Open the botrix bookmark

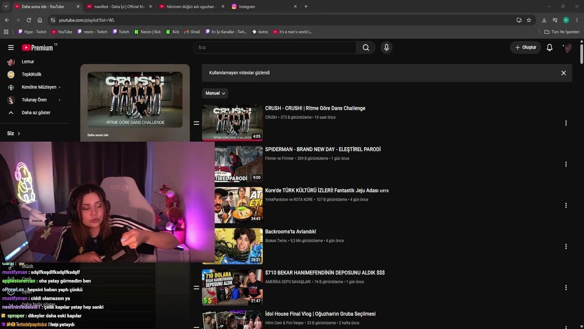(260, 32)
